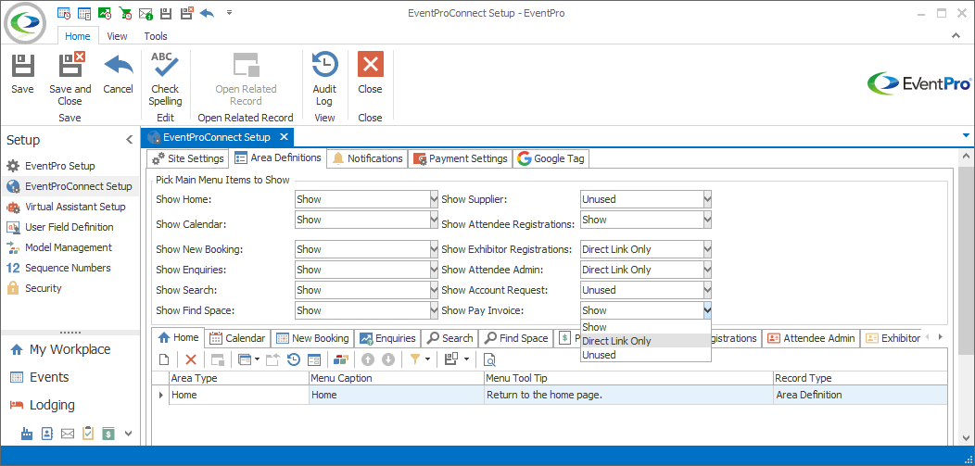Click factory icon in bottom navigation strip
Image resolution: width=975 pixels, height=466 pixels.
coord(26,434)
